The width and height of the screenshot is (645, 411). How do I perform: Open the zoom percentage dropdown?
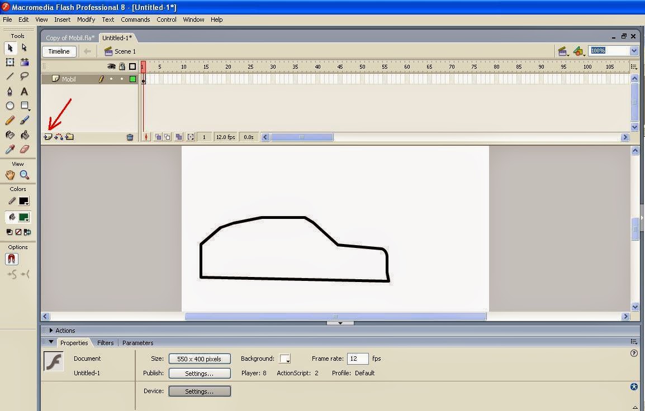point(633,51)
